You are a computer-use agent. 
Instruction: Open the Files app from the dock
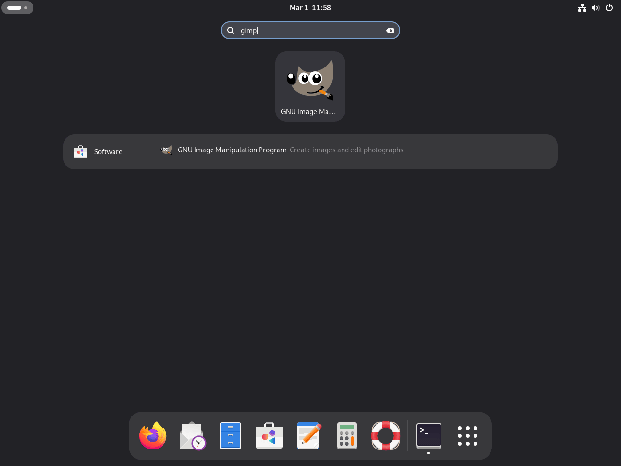[x=230, y=435]
